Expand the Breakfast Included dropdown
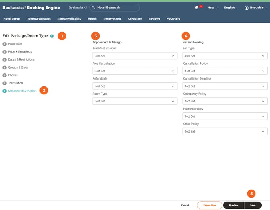Image resolution: width=270 pixels, height=210 pixels. pos(135,56)
